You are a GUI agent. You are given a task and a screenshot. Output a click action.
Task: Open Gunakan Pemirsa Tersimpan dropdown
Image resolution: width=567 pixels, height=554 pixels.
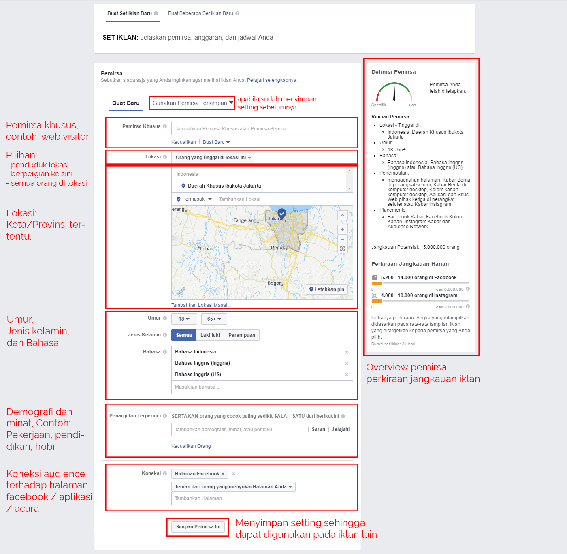point(192,103)
